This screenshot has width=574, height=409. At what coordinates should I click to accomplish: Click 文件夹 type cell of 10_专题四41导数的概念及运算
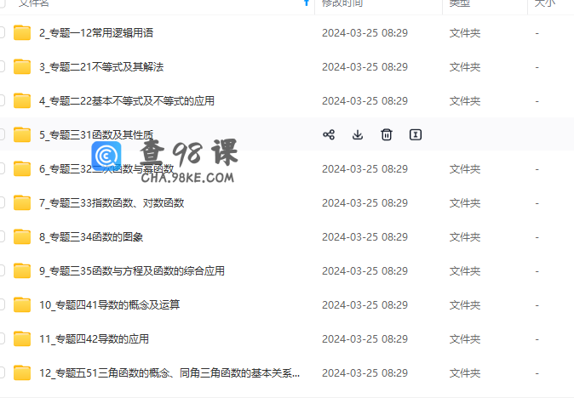point(465,304)
